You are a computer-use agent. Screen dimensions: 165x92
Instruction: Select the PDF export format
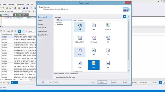coord(80,52)
